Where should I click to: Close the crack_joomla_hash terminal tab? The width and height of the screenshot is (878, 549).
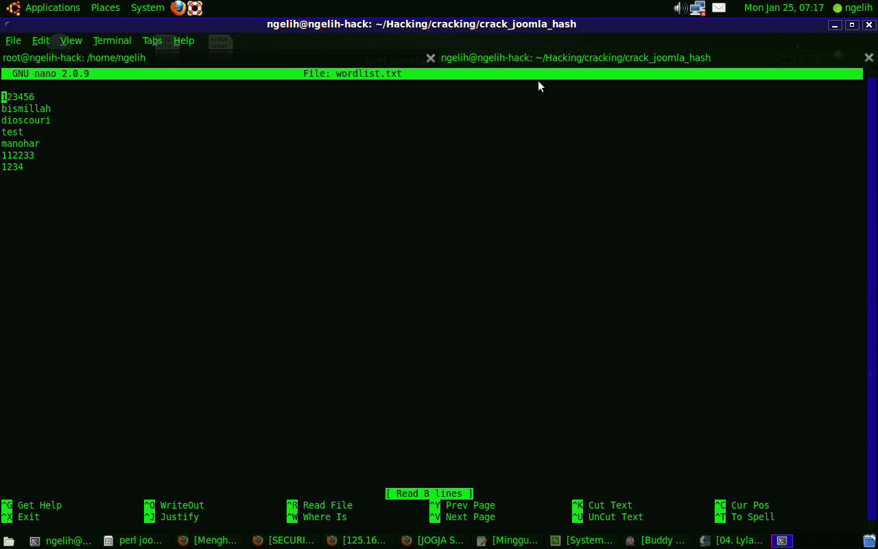(x=868, y=58)
